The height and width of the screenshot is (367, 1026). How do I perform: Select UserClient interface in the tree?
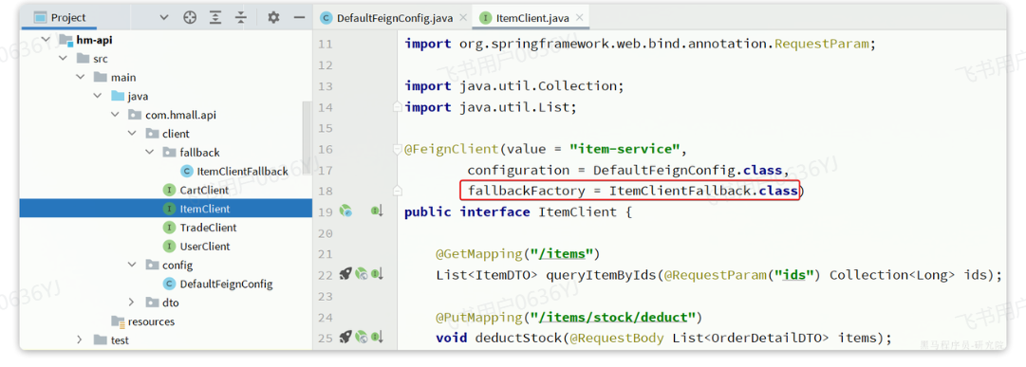click(x=205, y=247)
